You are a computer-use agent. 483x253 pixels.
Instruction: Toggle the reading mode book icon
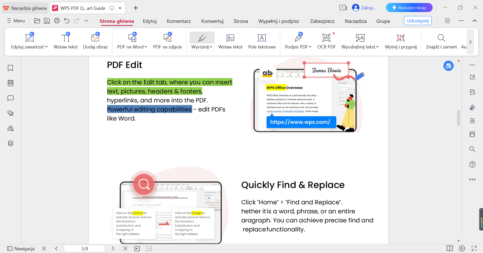pyautogui.click(x=450, y=248)
